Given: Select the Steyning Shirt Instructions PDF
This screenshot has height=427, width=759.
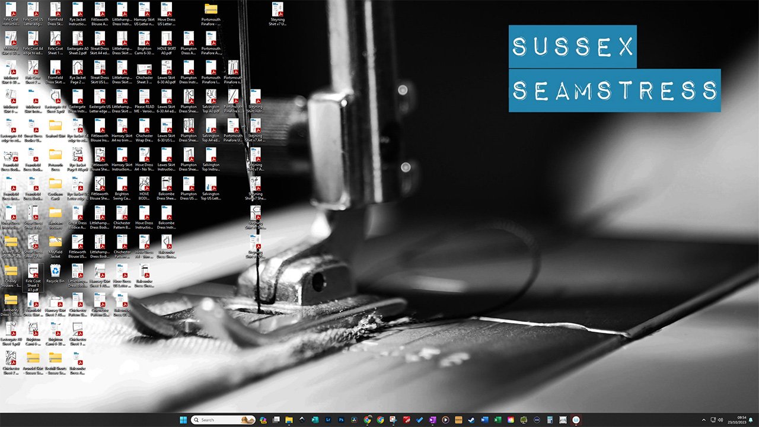Looking at the screenshot, I should click(255, 103).
